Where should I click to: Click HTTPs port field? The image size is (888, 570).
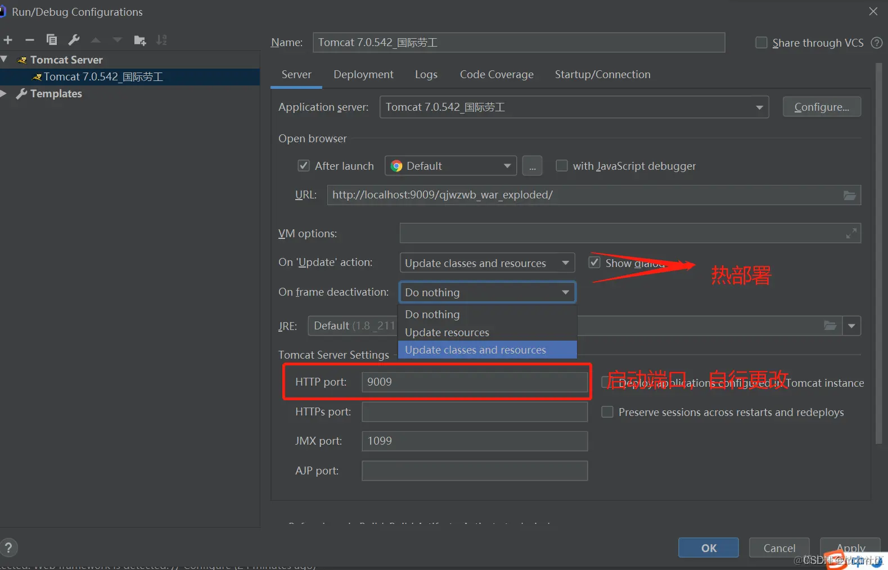[x=475, y=411]
